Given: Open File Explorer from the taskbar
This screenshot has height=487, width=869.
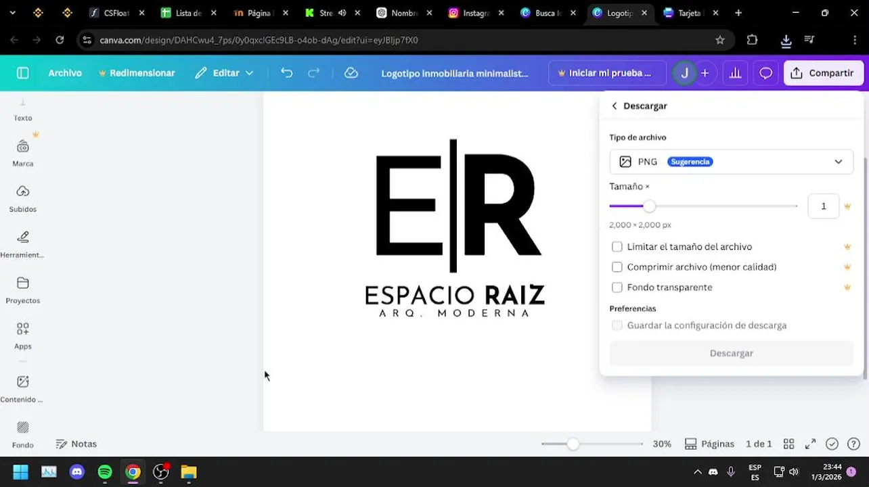Looking at the screenshot, I should click(189, 472).
